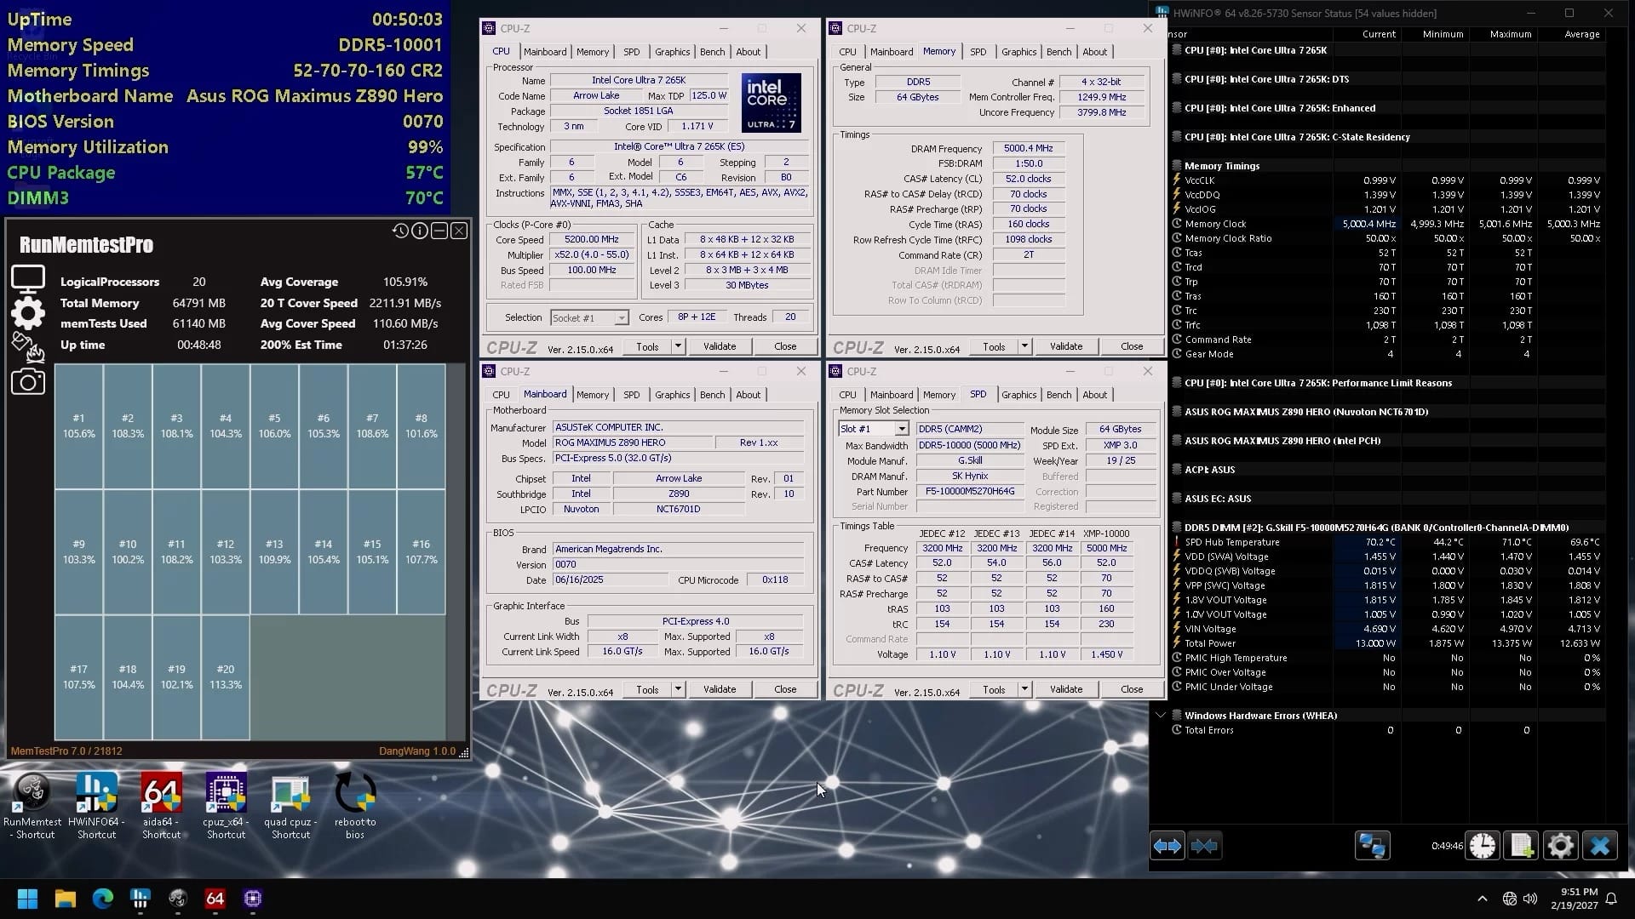The image size is (1635, 919).
Task: Open Microsoft Edge from the taskbar
Action: click(102, 899)
